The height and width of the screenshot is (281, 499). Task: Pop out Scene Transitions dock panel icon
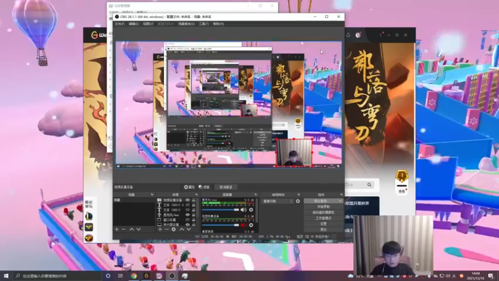299,194
